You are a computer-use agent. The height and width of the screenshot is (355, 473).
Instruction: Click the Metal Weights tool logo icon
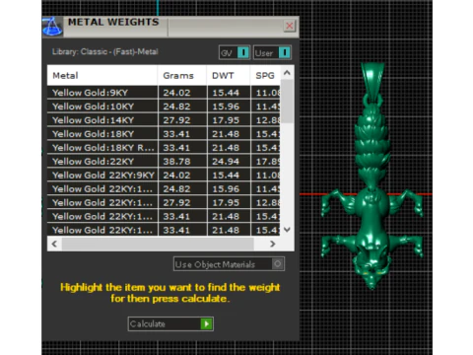(52, 27)
